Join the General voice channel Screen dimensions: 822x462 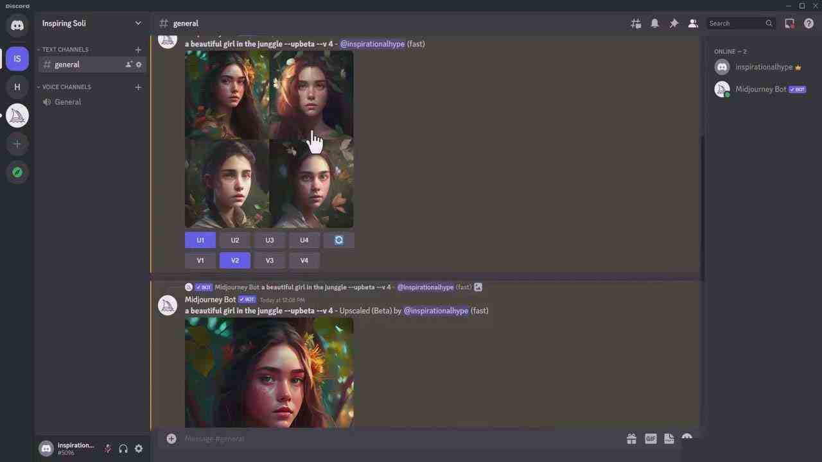(67, 102)
